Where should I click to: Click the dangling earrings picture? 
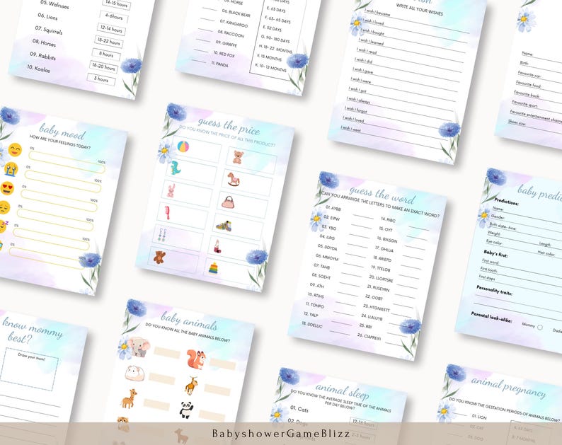162,235
